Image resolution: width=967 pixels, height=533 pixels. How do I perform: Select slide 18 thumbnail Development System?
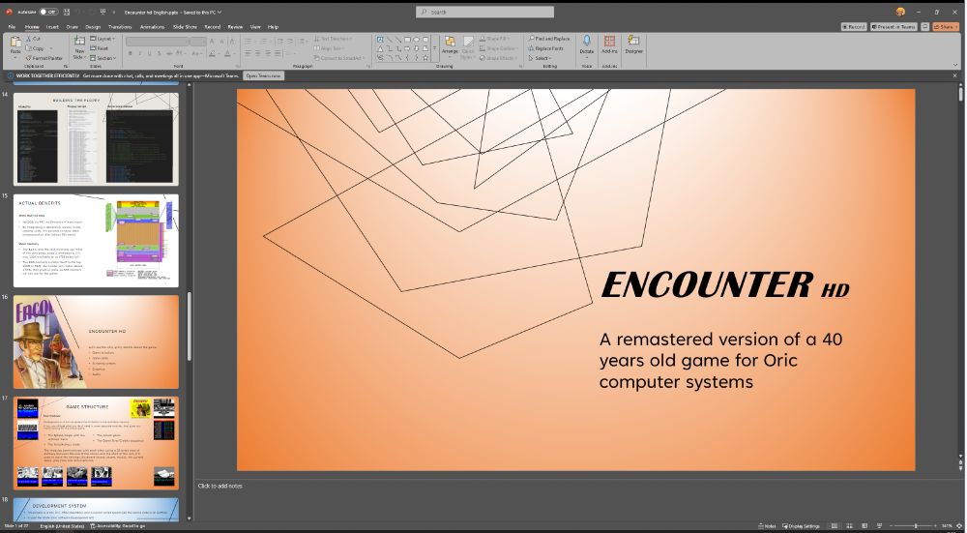click(96, 510)
